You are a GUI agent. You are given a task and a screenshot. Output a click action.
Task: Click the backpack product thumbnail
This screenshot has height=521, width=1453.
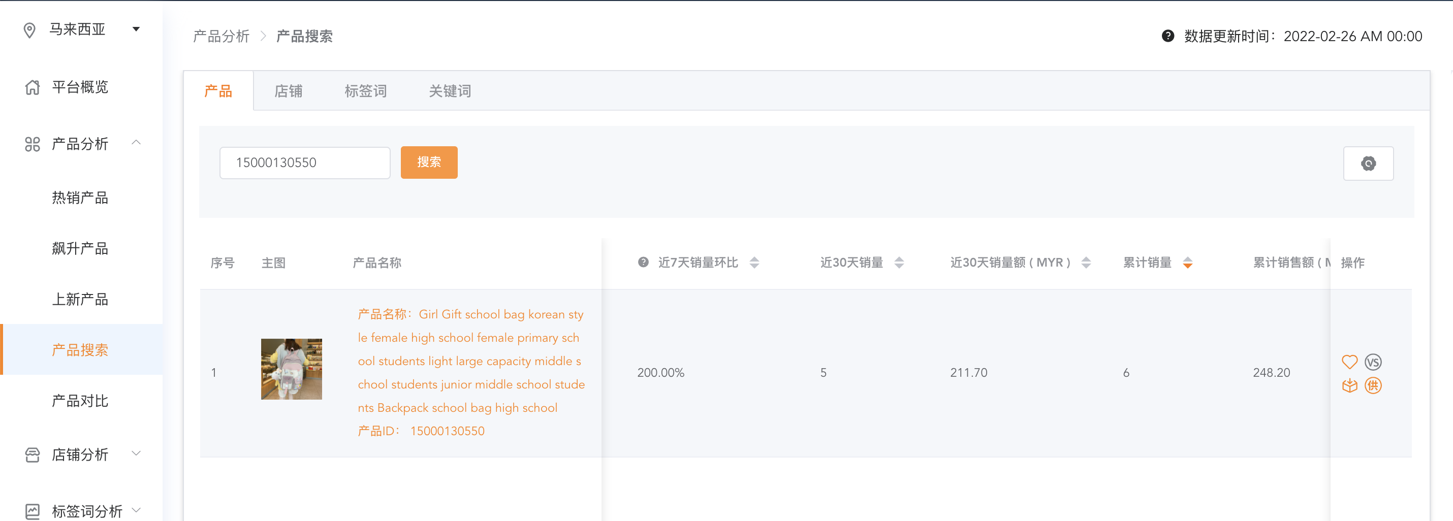291,369
